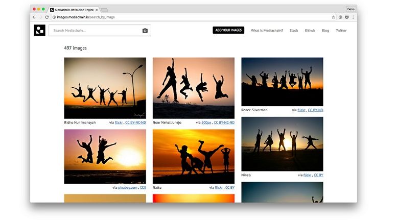Image resolution: width=397 pixels, height=223 pixels.
Task: Click the 'Renee Silverman' author name
Action: 254,110
